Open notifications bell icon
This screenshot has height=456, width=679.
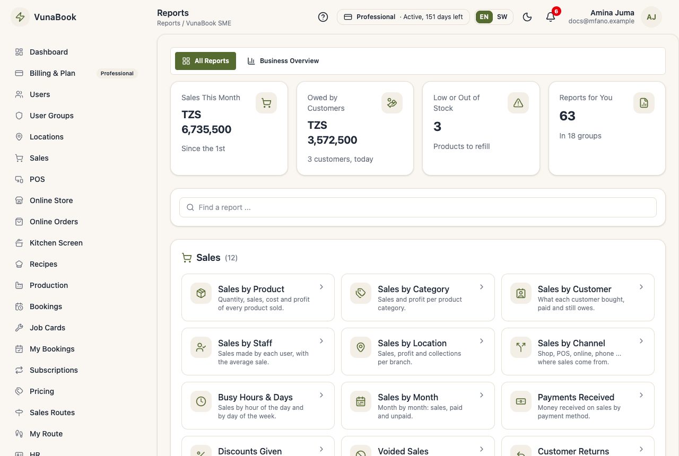click(x=551, y=17)
